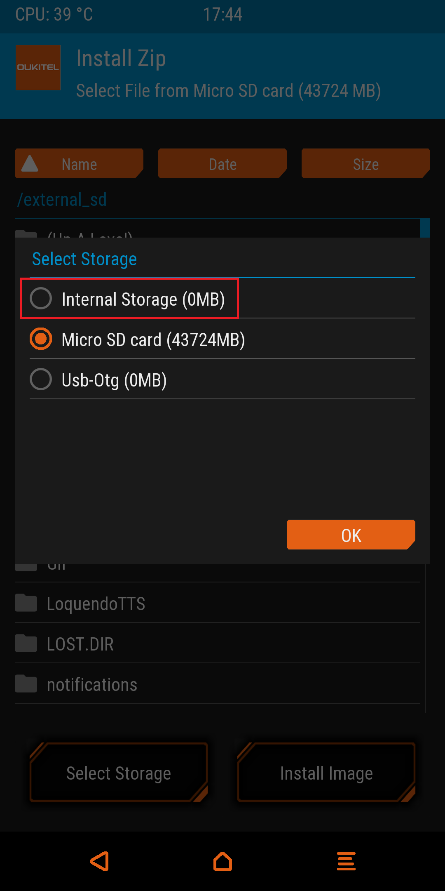Sort file list by Date
The image size is (445, 891).
[222, 164]
